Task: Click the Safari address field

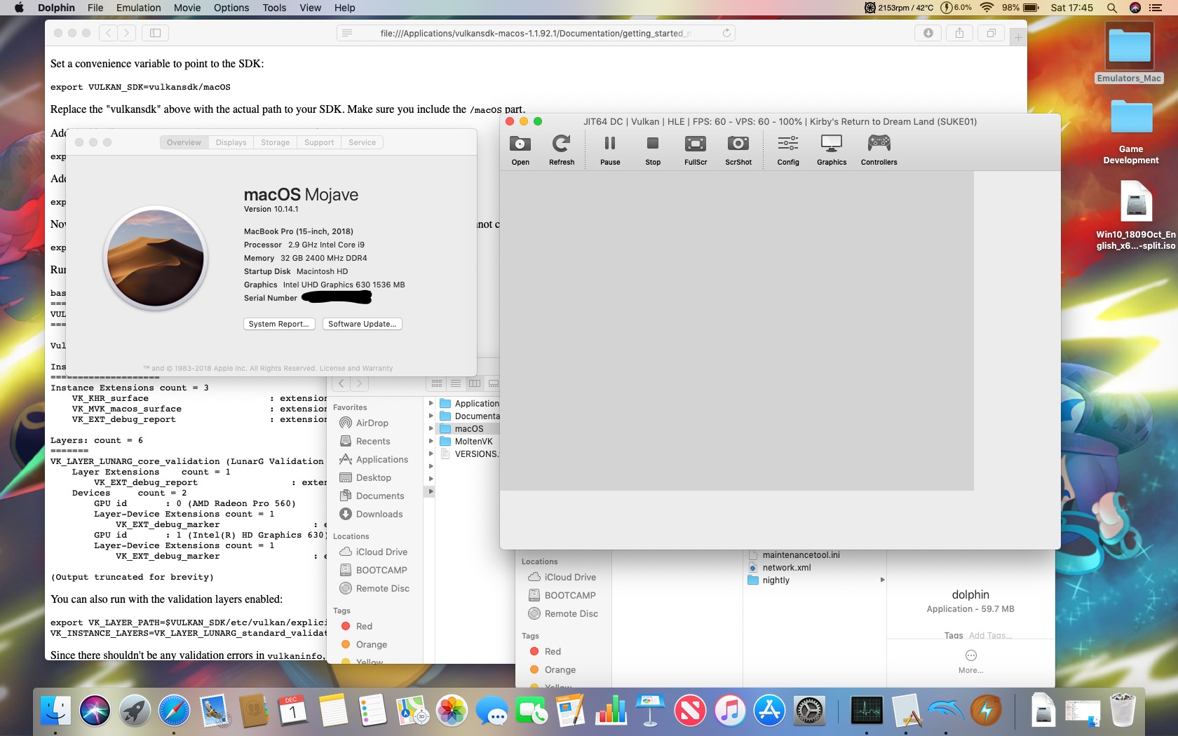Action: pyautogui.click(x=536, y=33)
